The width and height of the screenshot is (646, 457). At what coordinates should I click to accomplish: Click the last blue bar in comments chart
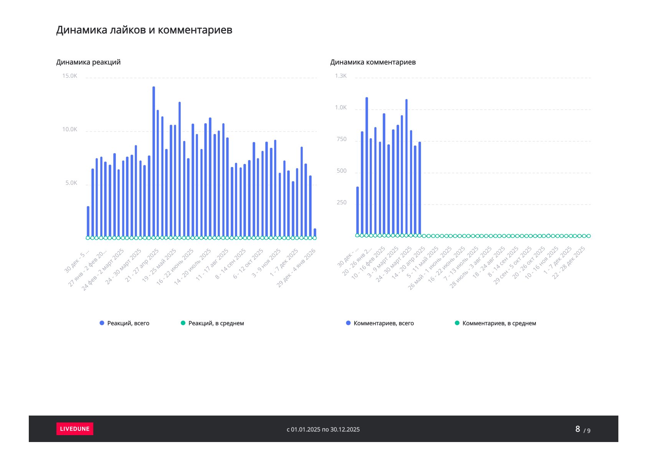coord(420,188)
